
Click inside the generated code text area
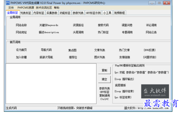51,83
